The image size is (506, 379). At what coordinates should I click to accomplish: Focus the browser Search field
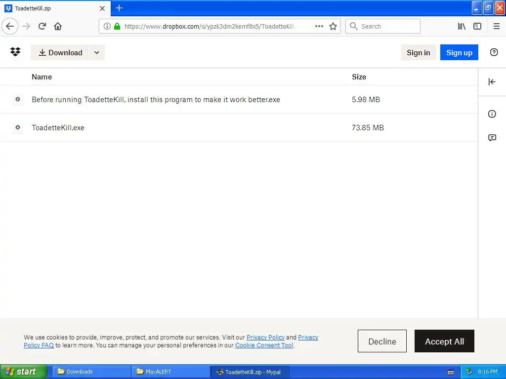[x=383, y=26]
